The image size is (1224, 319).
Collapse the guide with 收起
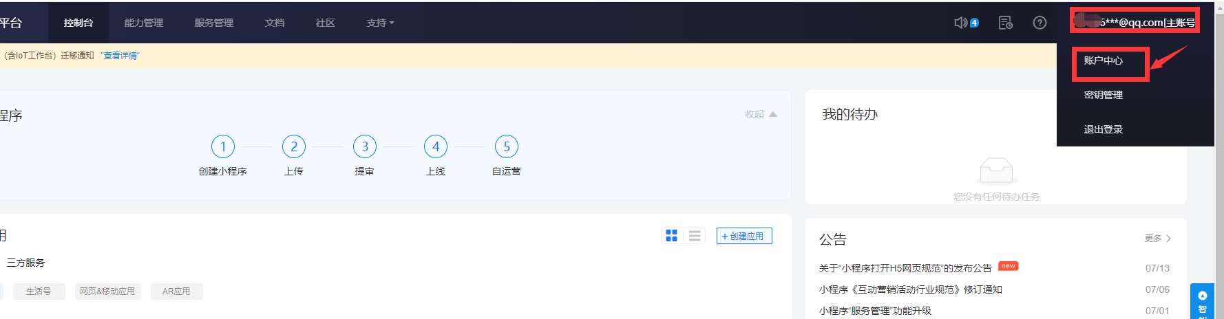point(761,114)
